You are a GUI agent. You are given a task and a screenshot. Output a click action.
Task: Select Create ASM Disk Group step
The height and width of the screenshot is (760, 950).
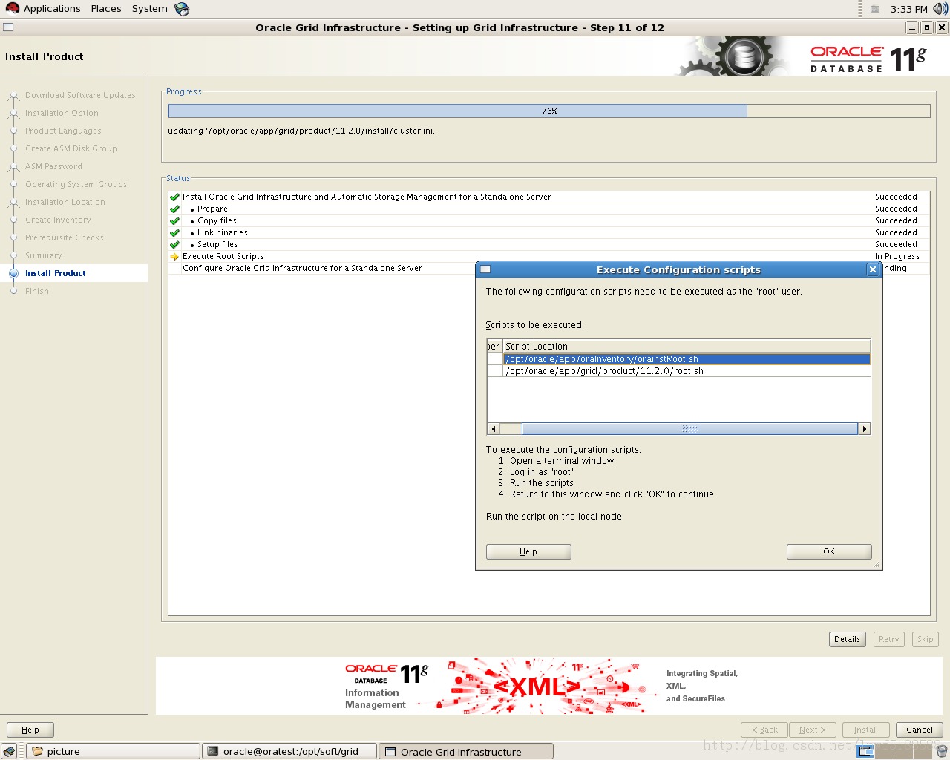pyautogui.click(x=71, y=148)
